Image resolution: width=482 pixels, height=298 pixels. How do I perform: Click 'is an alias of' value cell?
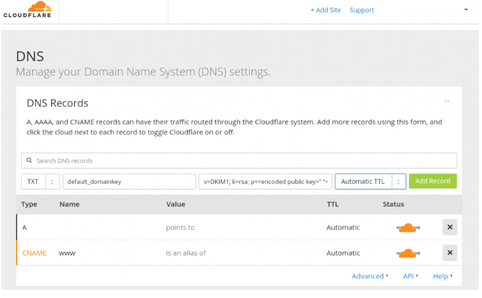186,253
